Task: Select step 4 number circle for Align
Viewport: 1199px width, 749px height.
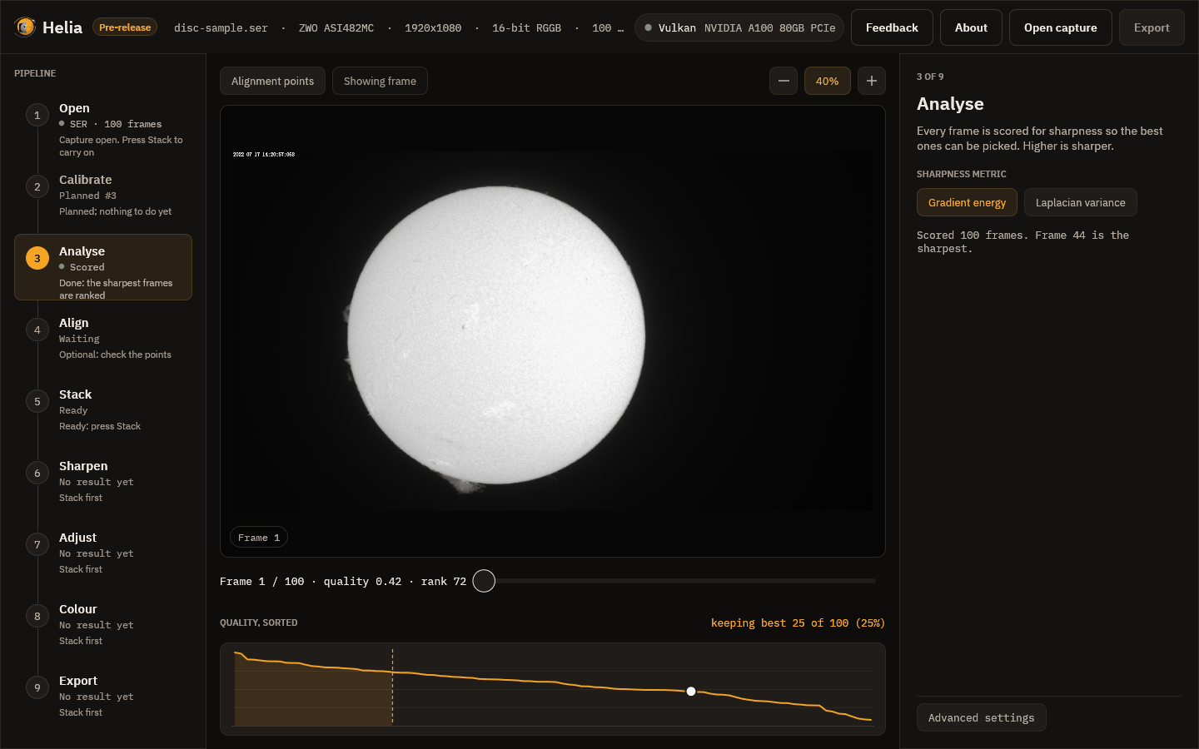Action: (37, 330)
